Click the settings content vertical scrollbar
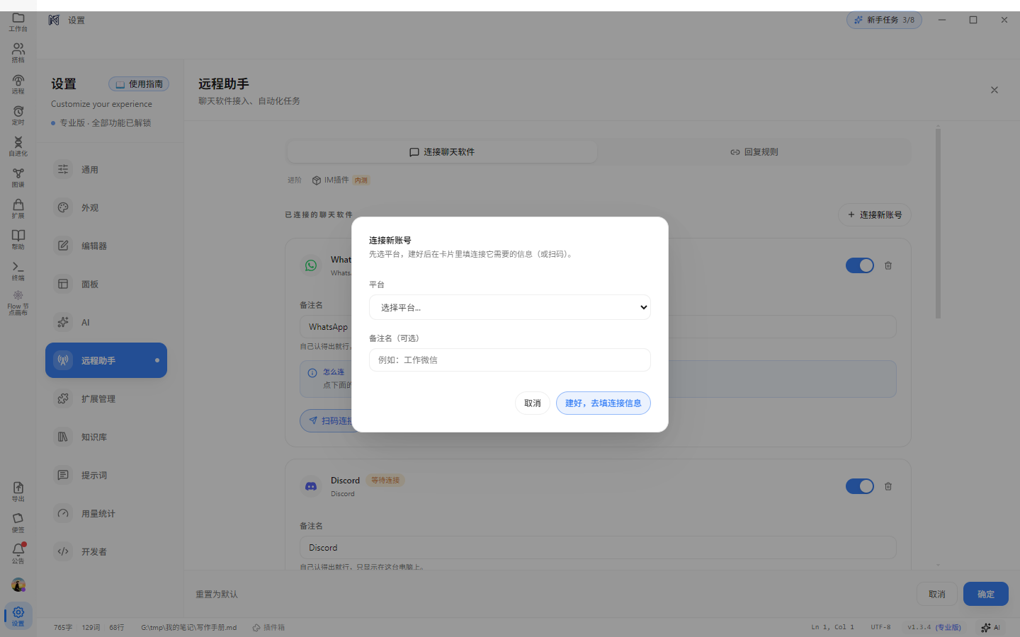The width and height of the screenshot is (1020, 637). pos(939,223)
